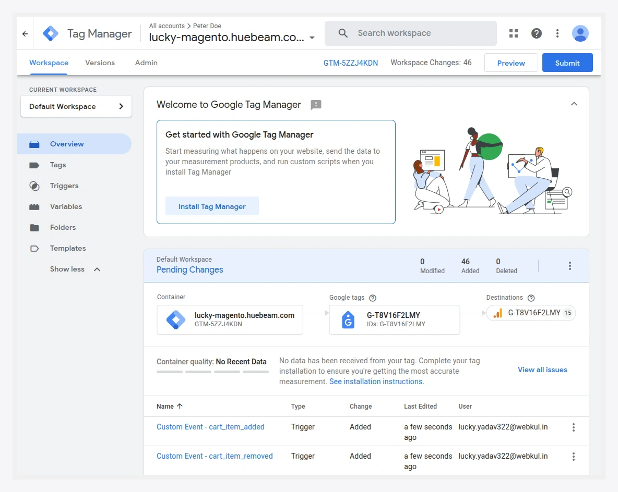Click the Analytics destination bar-chart icon
The image size is (618, 492).
[498, 313]
